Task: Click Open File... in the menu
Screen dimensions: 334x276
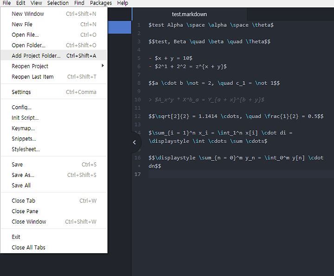Action: tap(54, 35)
